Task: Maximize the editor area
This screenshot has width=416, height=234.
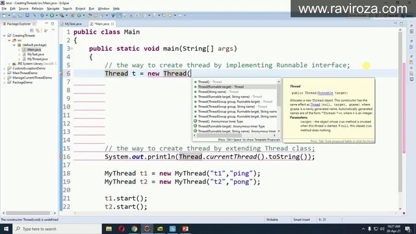Action: click(402, 23)
